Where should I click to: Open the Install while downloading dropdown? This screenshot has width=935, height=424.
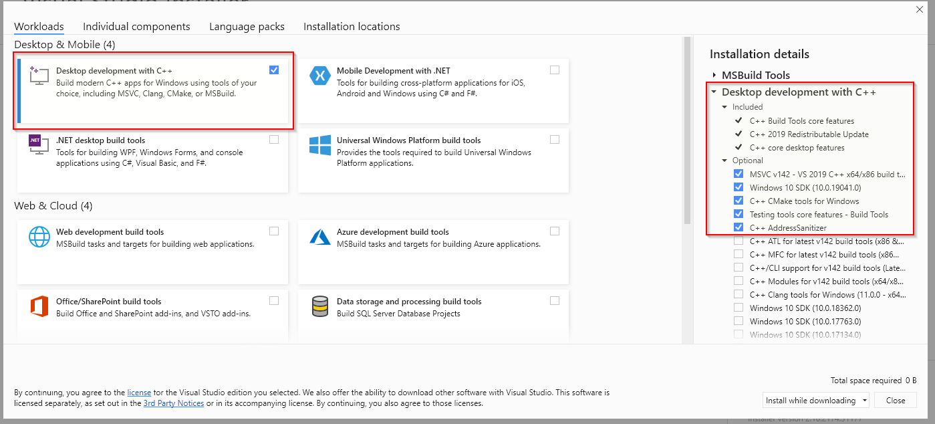point(816,401)
